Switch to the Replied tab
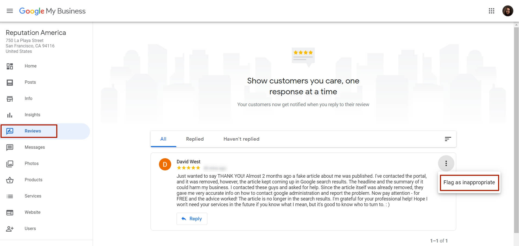Screen dimensions: 519x246 (195, 139)
